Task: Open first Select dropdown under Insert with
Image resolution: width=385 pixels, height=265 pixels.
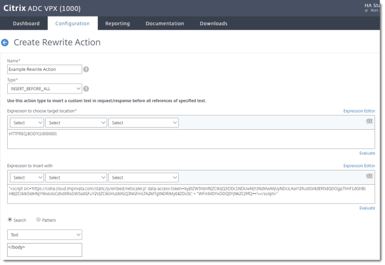Action: click(27, 178)
